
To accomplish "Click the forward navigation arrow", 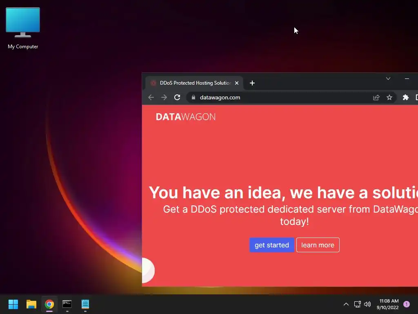I will pyautogui.click(x=164, y=97).
